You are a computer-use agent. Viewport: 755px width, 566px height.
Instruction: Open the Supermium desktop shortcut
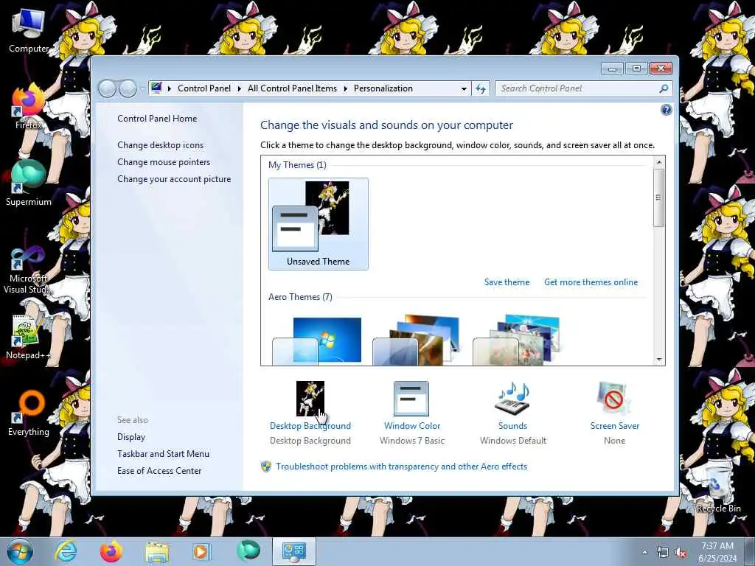point(29,184)
